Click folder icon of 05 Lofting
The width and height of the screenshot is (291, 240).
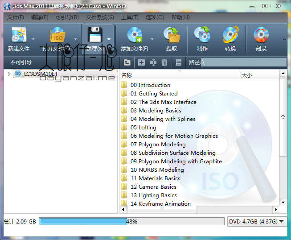(x=124, y=128)
